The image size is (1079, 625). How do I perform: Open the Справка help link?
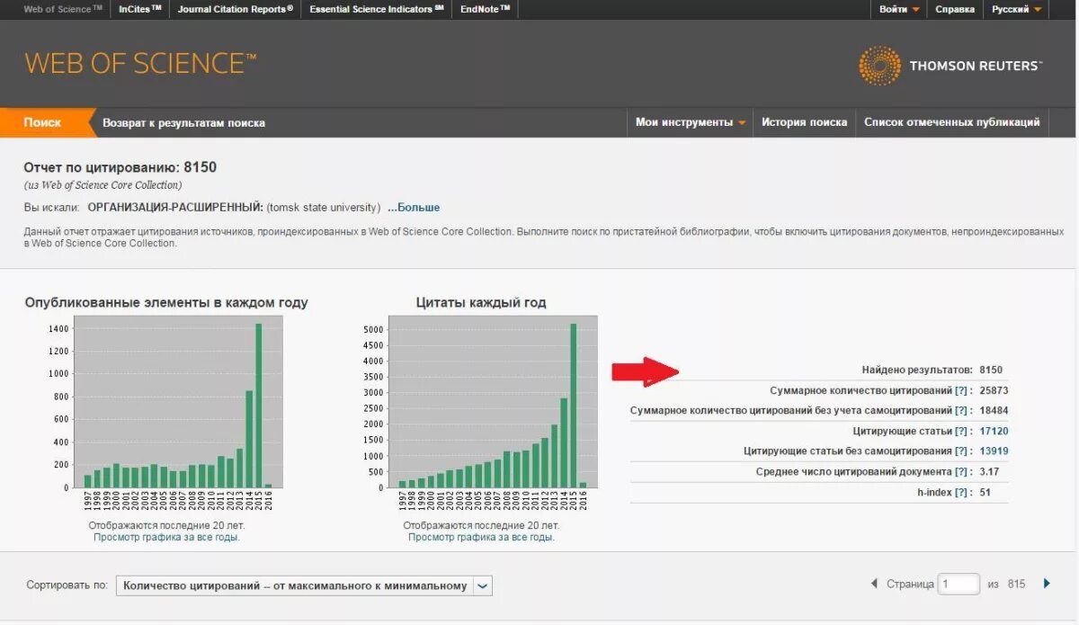[955, 9]
